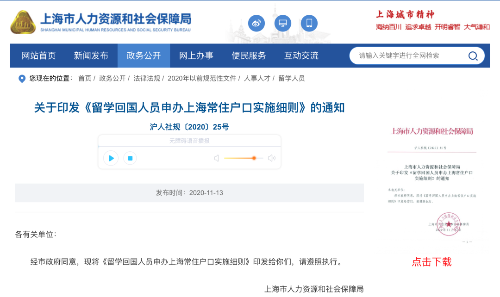500x297 pixels.
Task: Click the Weibo icon in header
Action: [x=256, y=23]
